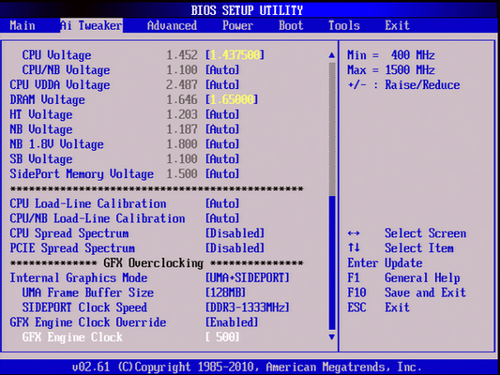
Task: Select the GFX Engine Clock Override label
Action: click(88, 322)
